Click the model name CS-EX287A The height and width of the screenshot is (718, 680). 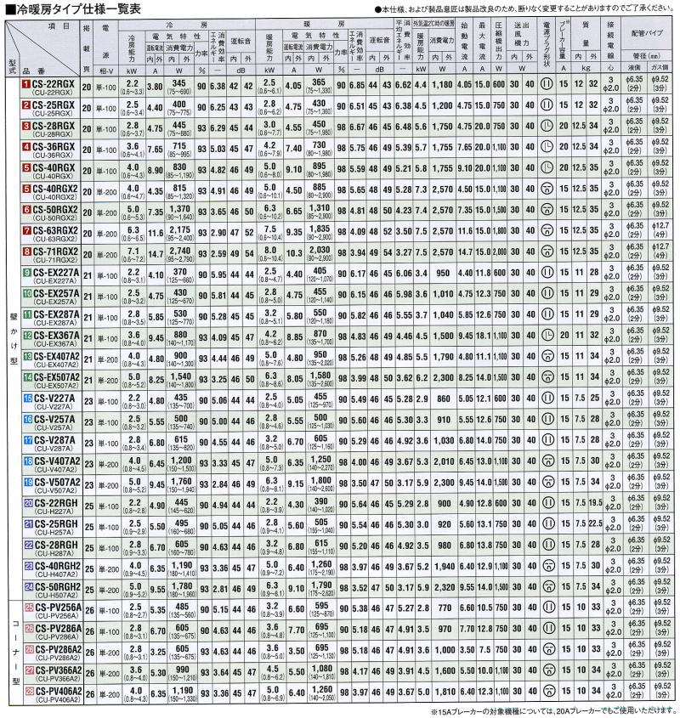(56, 314)
